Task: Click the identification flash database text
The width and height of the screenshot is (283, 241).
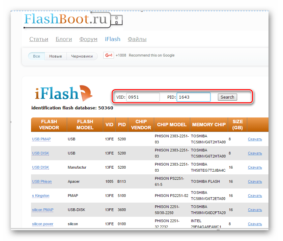Action: click(x=72, y=108)
